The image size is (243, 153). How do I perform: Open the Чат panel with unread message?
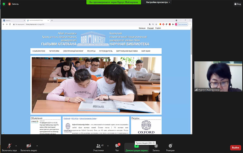pyautogui.click(x=117, y=146)
